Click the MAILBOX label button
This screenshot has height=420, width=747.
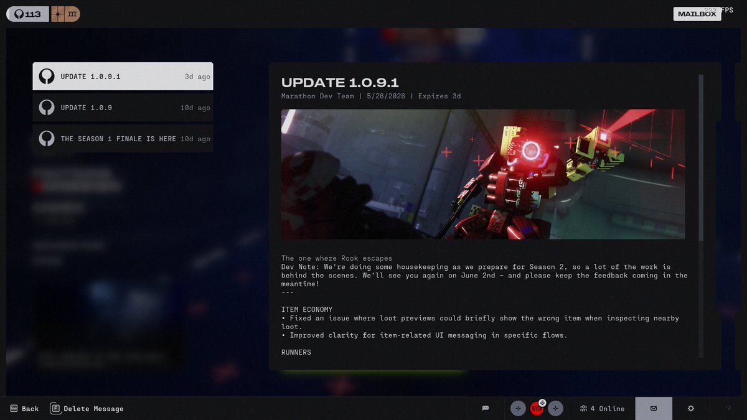pos(697,14)
